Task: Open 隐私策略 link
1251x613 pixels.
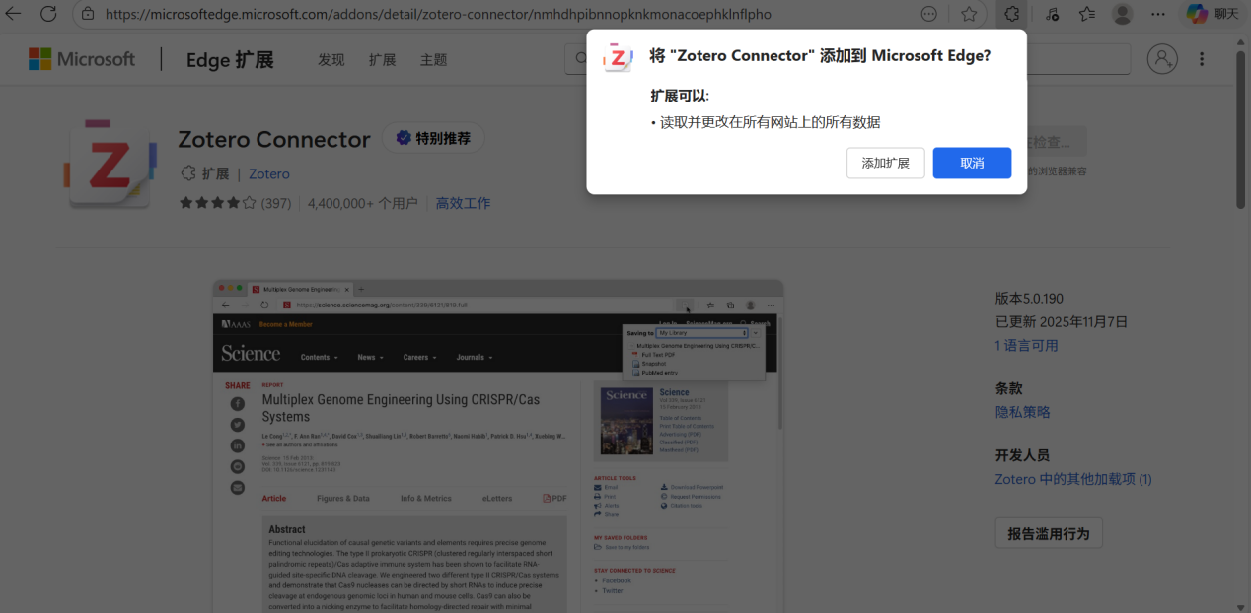Action: point(1023,412)
